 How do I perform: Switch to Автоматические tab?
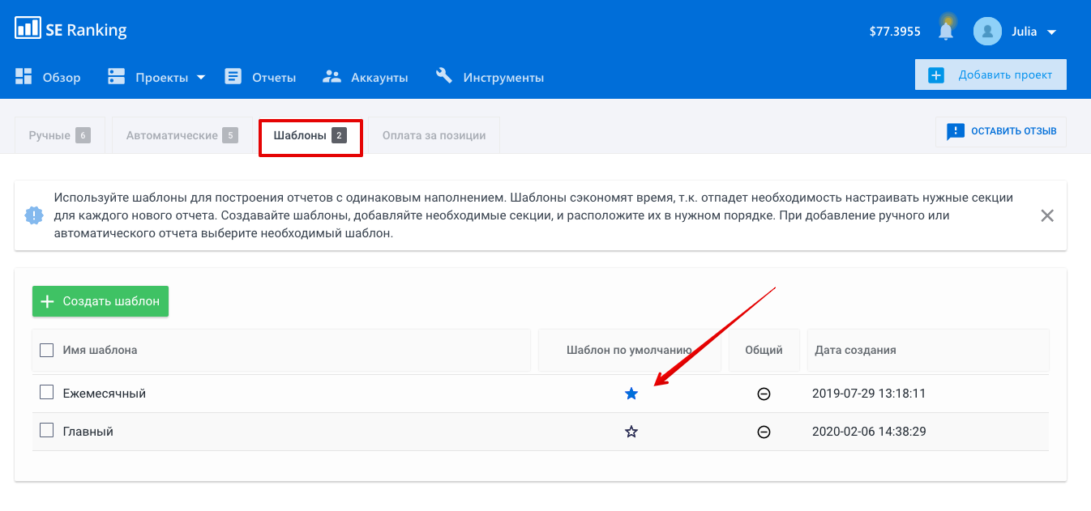pyautogui.click(x=182, y=135)
